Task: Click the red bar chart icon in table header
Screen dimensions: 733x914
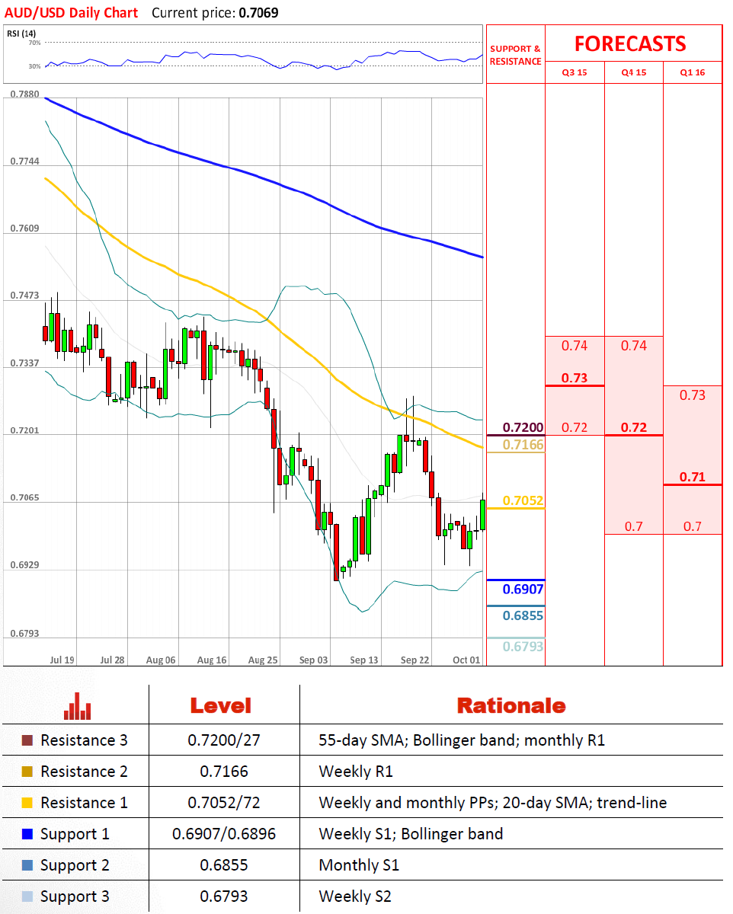Action: 78,706
